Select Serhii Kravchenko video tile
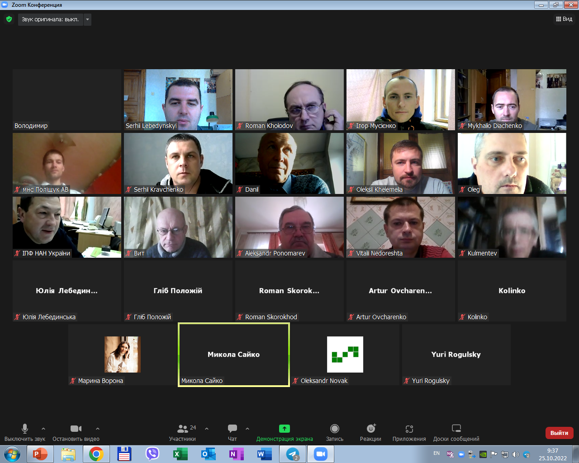This screenshot has width=579, height=463. coord(178,163)
